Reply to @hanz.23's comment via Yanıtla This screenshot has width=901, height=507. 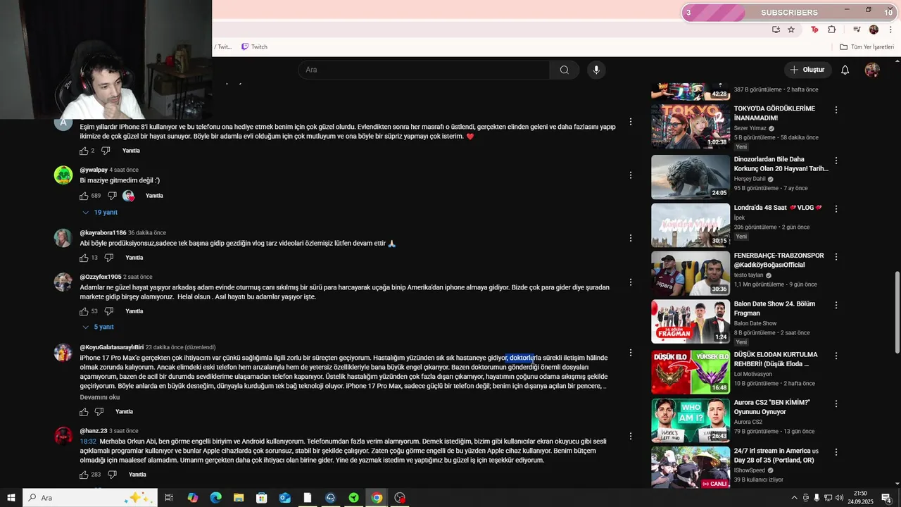coord(137,475)
